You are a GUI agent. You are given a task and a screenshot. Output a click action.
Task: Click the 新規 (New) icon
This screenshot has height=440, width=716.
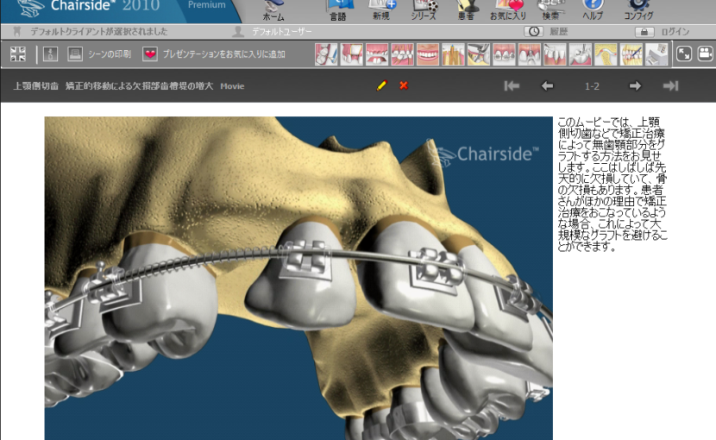(x=381, y=9)
